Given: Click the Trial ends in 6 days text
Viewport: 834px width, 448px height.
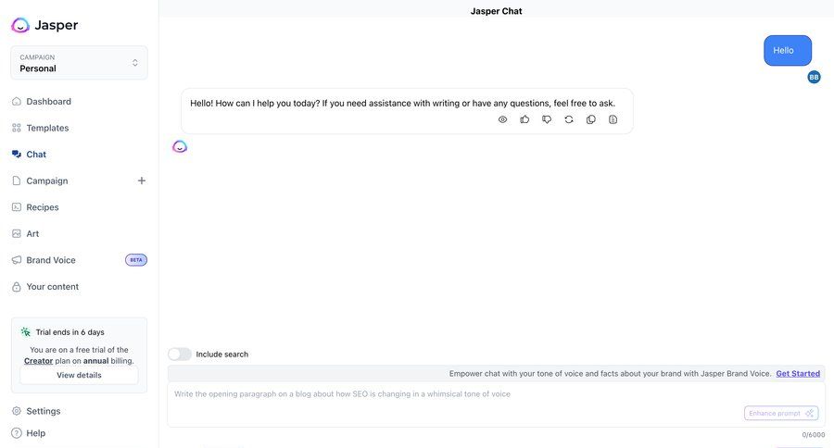Looking at the screenshot, I should [x=70, y=332].
